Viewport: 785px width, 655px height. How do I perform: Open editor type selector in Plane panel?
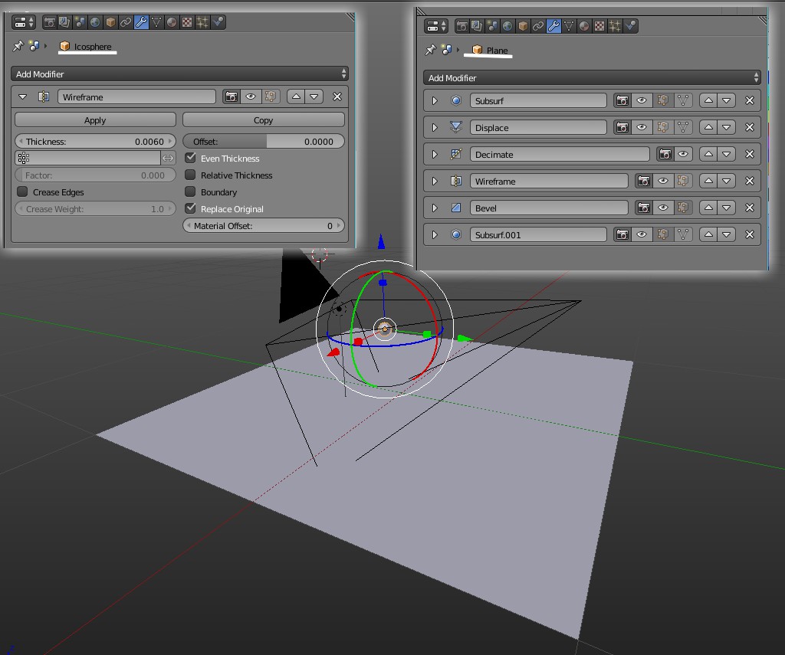click(436, 26)
